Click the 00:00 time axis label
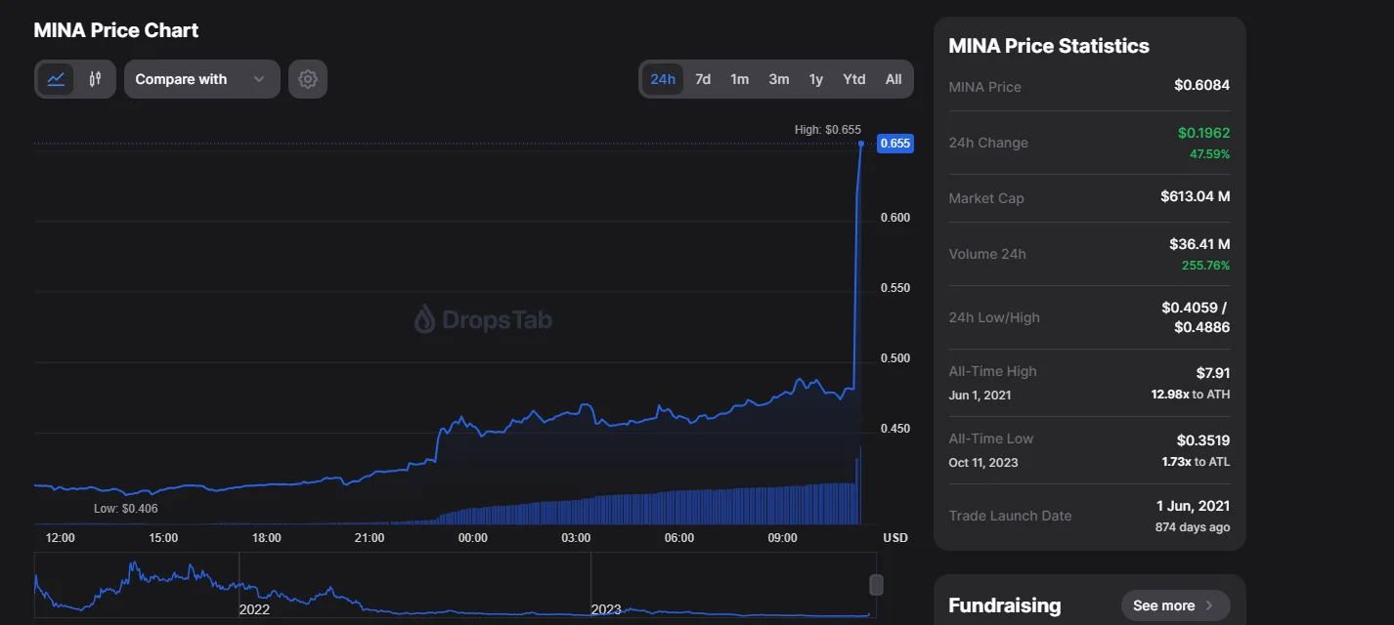This screenshot has width=1394, height=625. [472, 538]
